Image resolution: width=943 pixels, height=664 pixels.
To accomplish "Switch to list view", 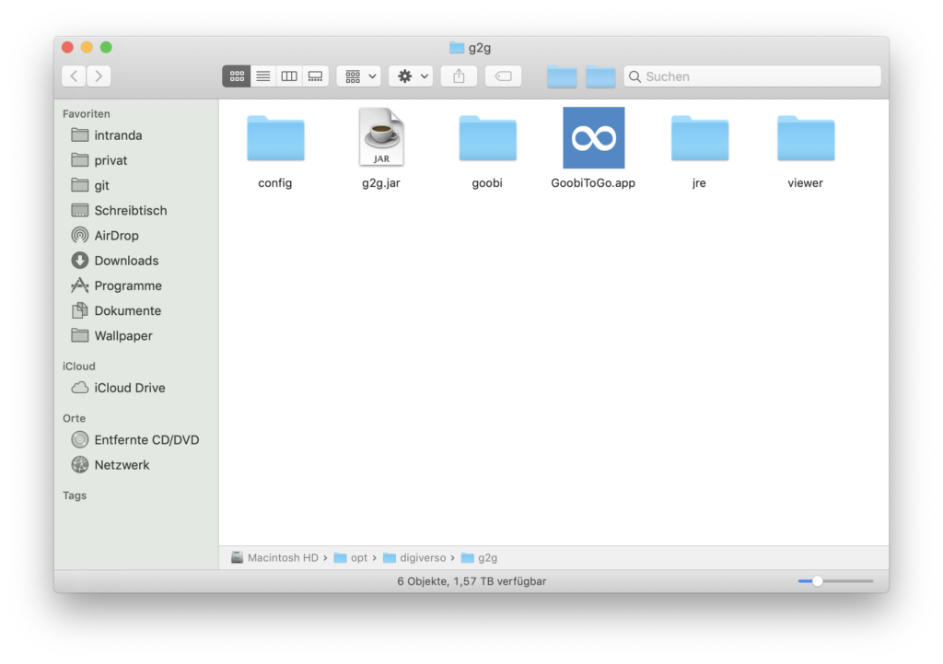I will 262,76.
